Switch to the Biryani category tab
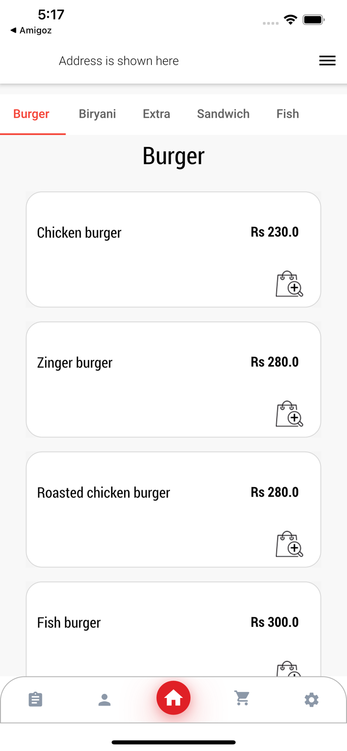Screen dimensions: 347x751 pos(97,114)
